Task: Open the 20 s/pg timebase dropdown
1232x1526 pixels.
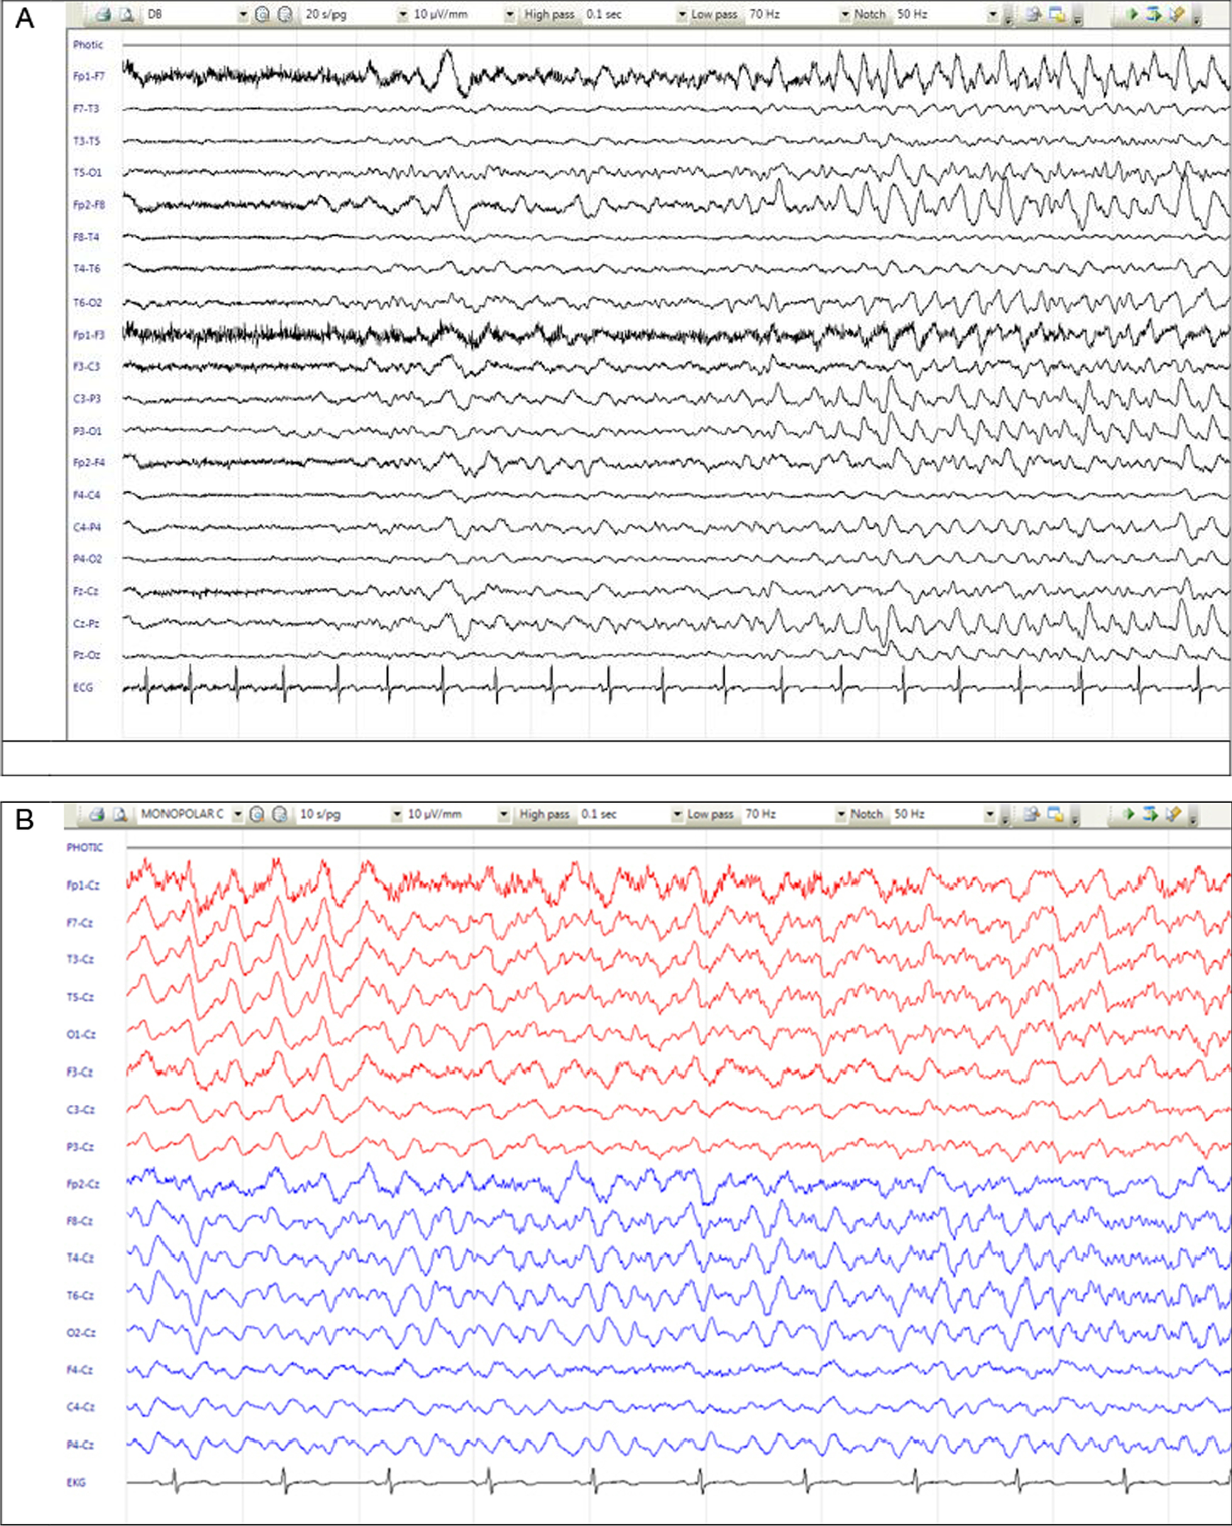Action: coord(402,14)
